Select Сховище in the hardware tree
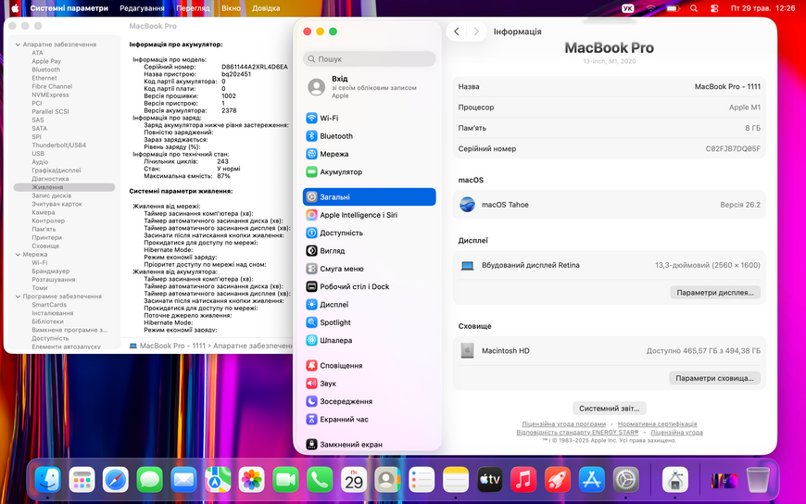Image resolution: width=806 pixels, height=504 pixels. point(45,246)
